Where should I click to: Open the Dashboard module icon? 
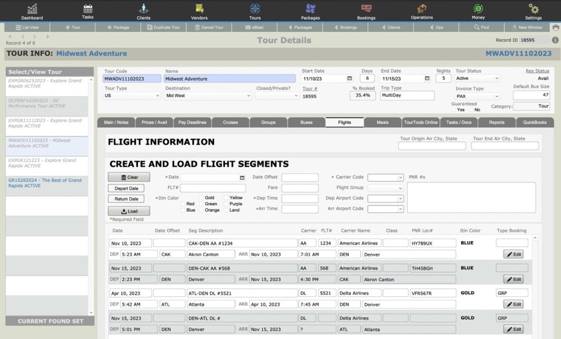point(32,9)
